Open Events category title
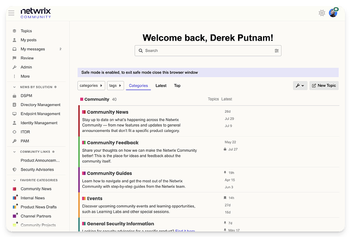This screenshot has height=237, width=351. [95, 198]
